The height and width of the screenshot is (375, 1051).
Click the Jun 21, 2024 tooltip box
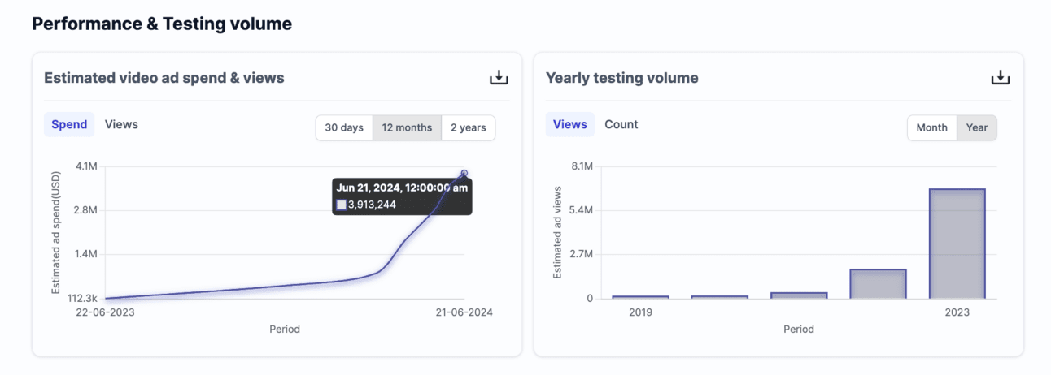[x=402, y=196]
